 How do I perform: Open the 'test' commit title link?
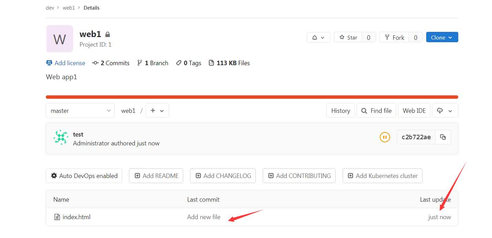coord(78,134)
